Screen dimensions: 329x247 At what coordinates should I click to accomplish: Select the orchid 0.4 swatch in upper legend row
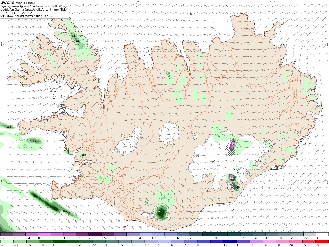click(x=32, y=234)
